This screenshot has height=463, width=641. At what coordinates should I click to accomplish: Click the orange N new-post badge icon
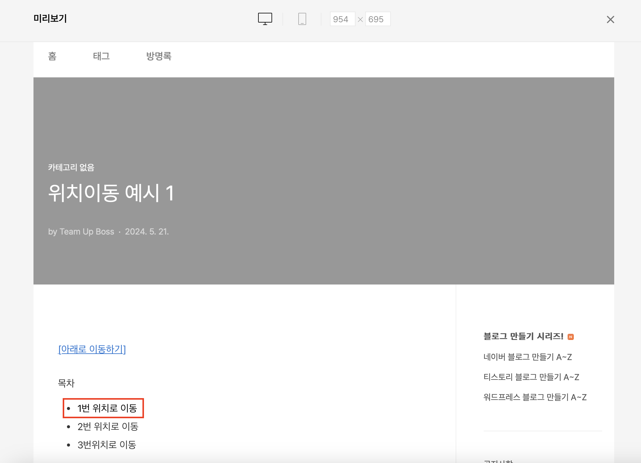tap(571, 337)
